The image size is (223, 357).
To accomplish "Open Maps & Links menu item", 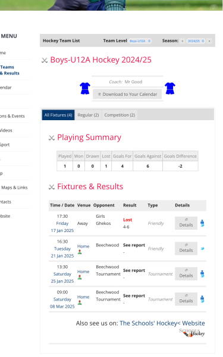I will (14, 187).
